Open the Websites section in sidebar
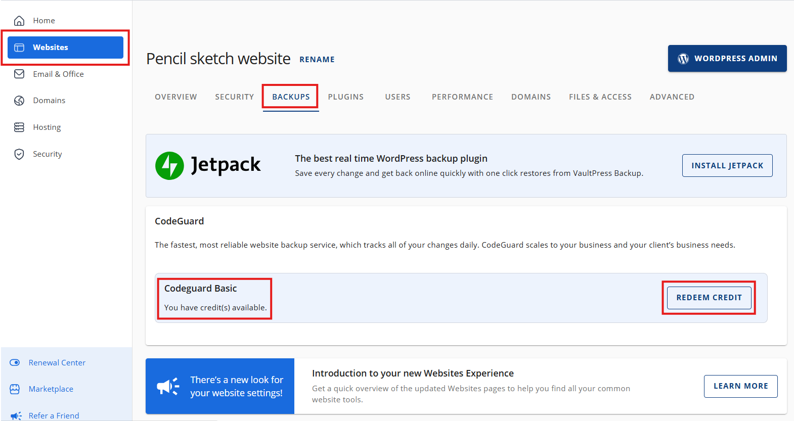Screen dimensions: 794x421 (65, 48)
